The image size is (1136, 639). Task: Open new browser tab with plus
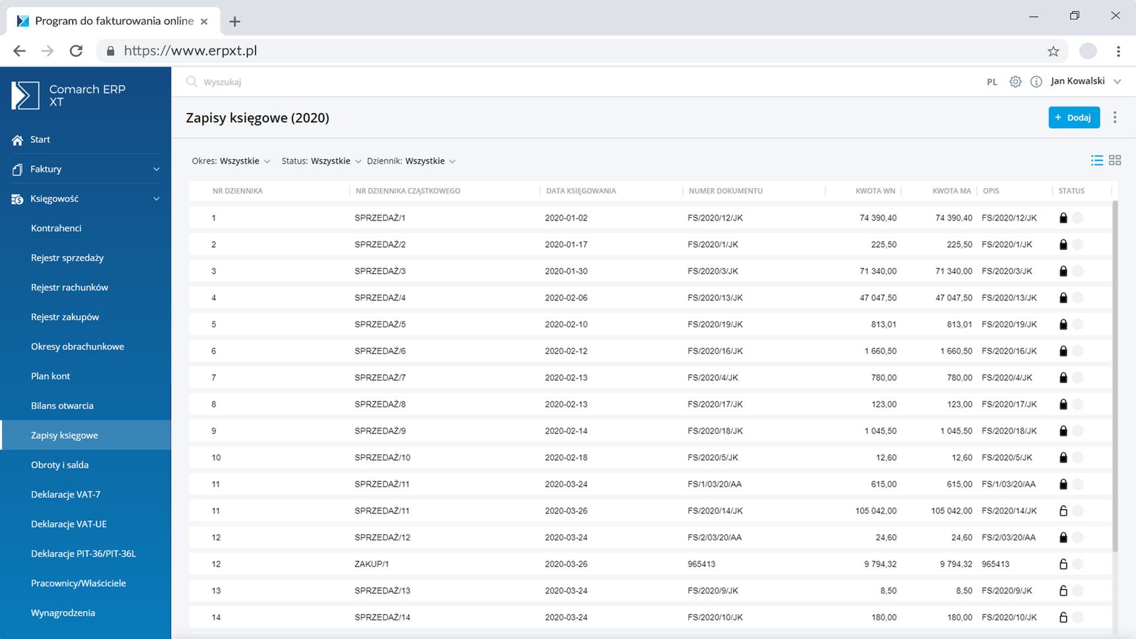[x=234, y=21]
